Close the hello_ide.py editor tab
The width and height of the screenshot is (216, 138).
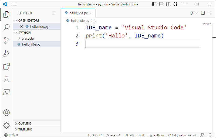[x=92, y=13]
